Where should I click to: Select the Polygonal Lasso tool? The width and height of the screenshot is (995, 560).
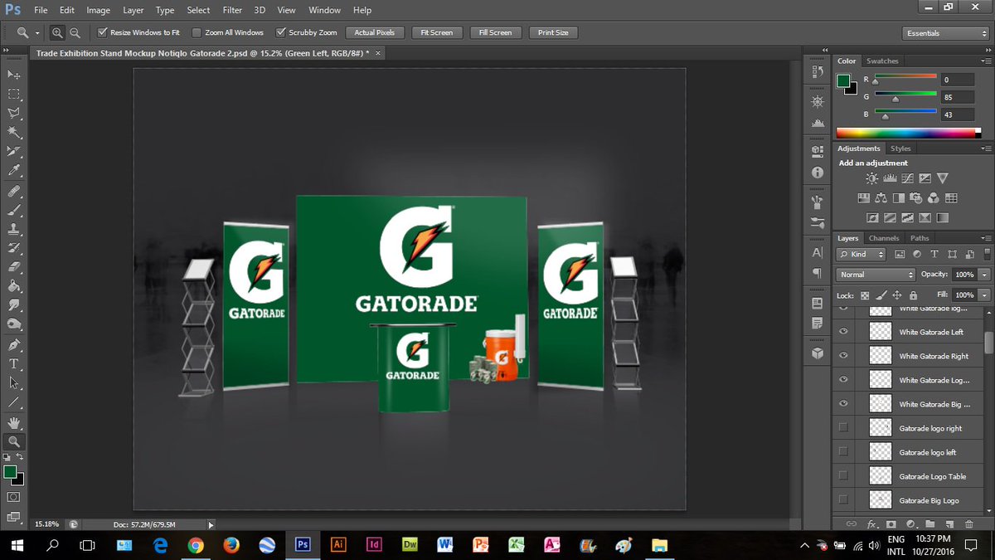coord(13,113)
